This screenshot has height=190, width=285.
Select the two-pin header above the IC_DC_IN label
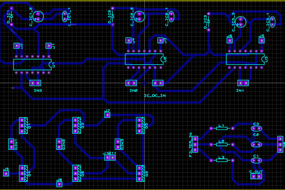click(158, 83)
